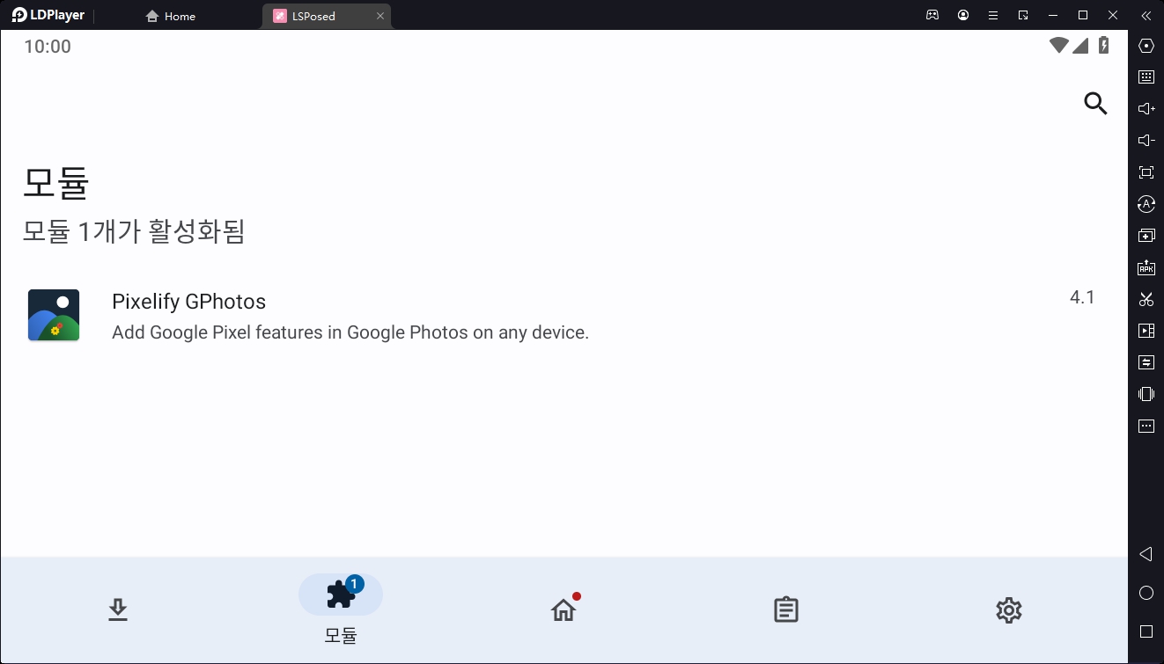Screen dimensions: 1164x664
Task: Select the 모듈 modules tab
Action: [341, 609]
